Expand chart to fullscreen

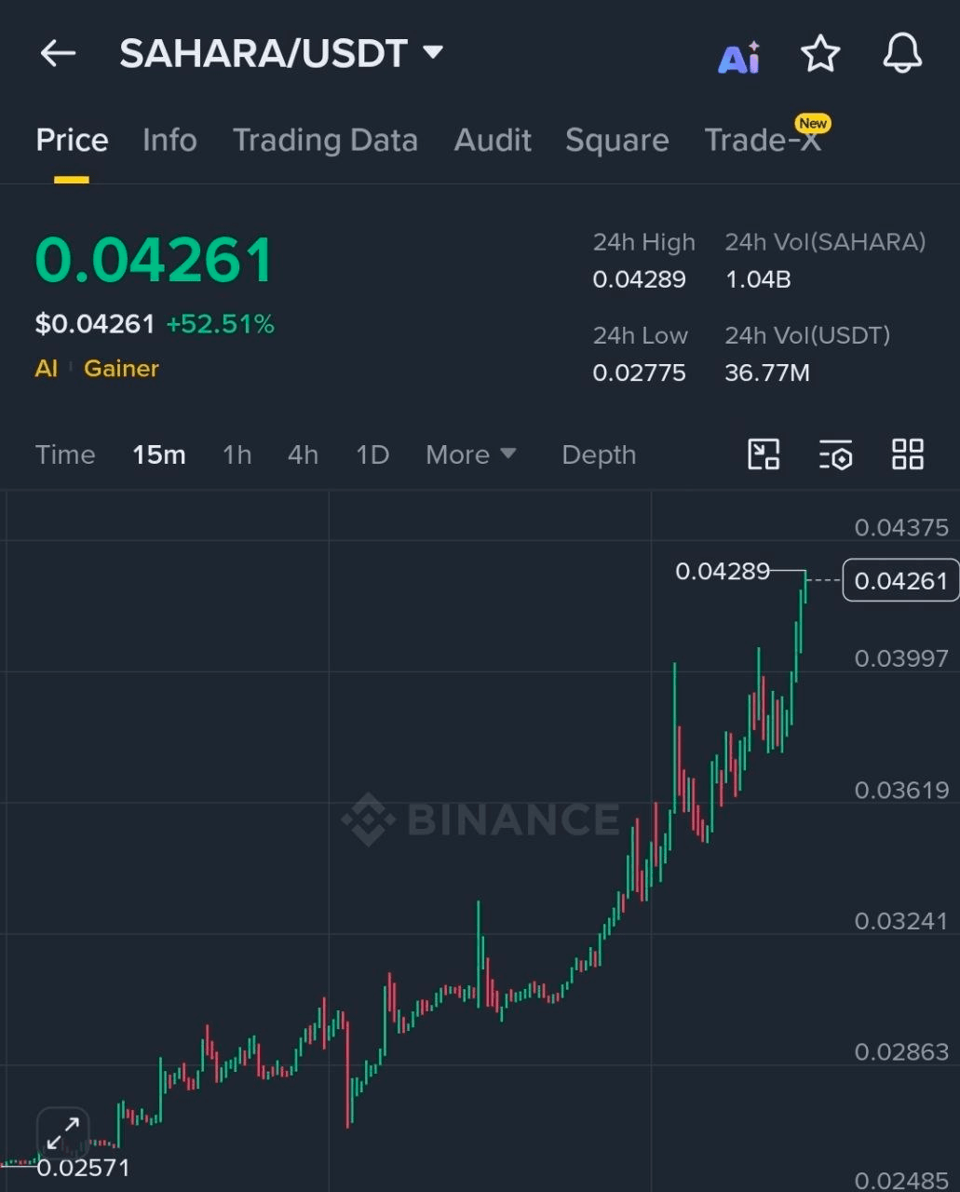coord(62,1133)
